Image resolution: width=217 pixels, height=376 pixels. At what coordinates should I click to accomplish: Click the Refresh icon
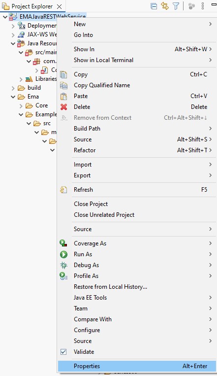(63, 190)
